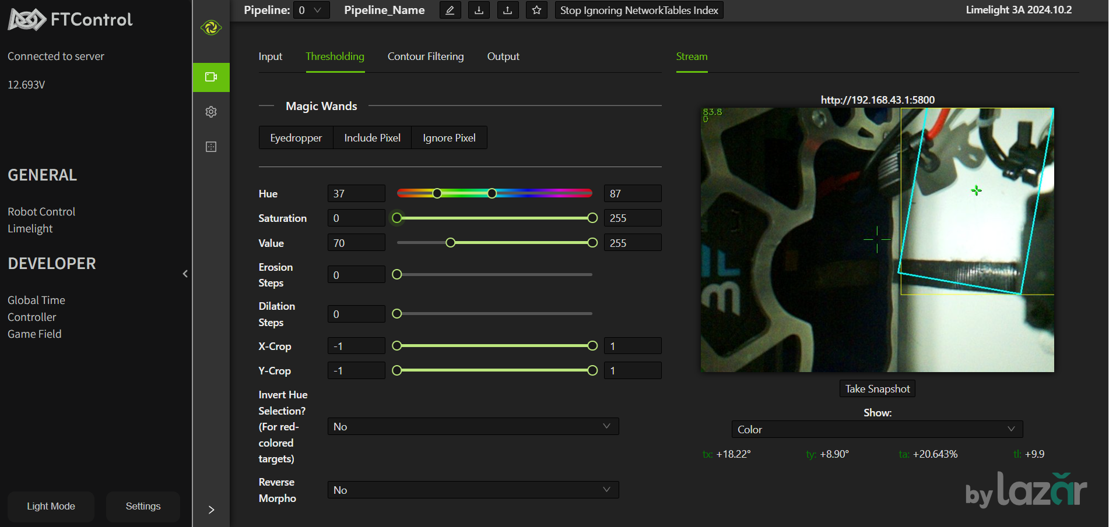This screenshot has height=527, width=1109.
Task: Click the upload pipeline icon
Action: 507,10
